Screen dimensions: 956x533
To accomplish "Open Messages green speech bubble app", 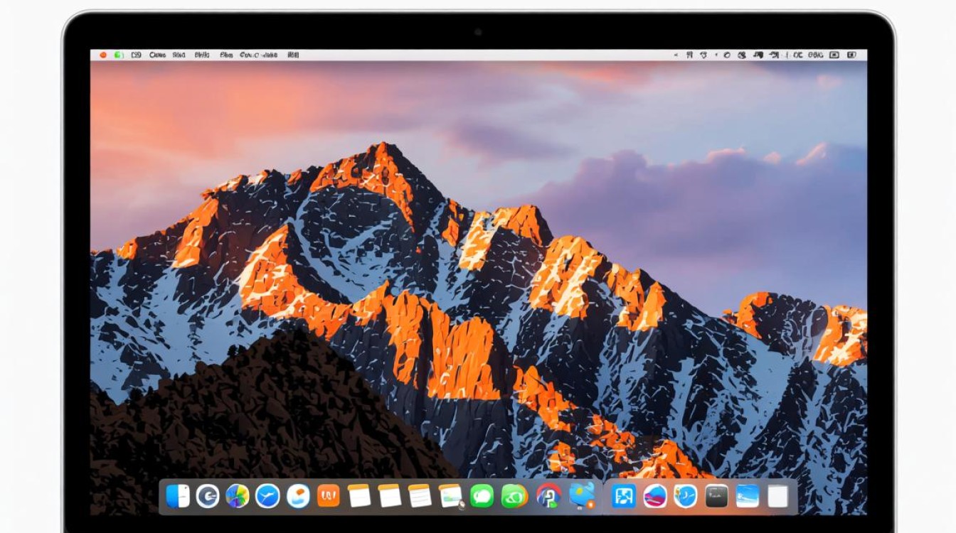I will (x=482, y=495).
